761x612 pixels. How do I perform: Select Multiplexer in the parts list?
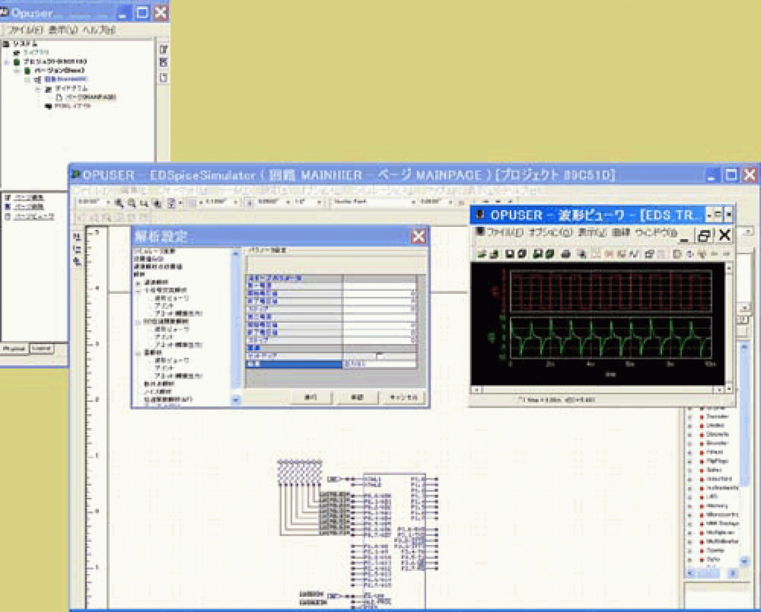(x=721, y=533)
